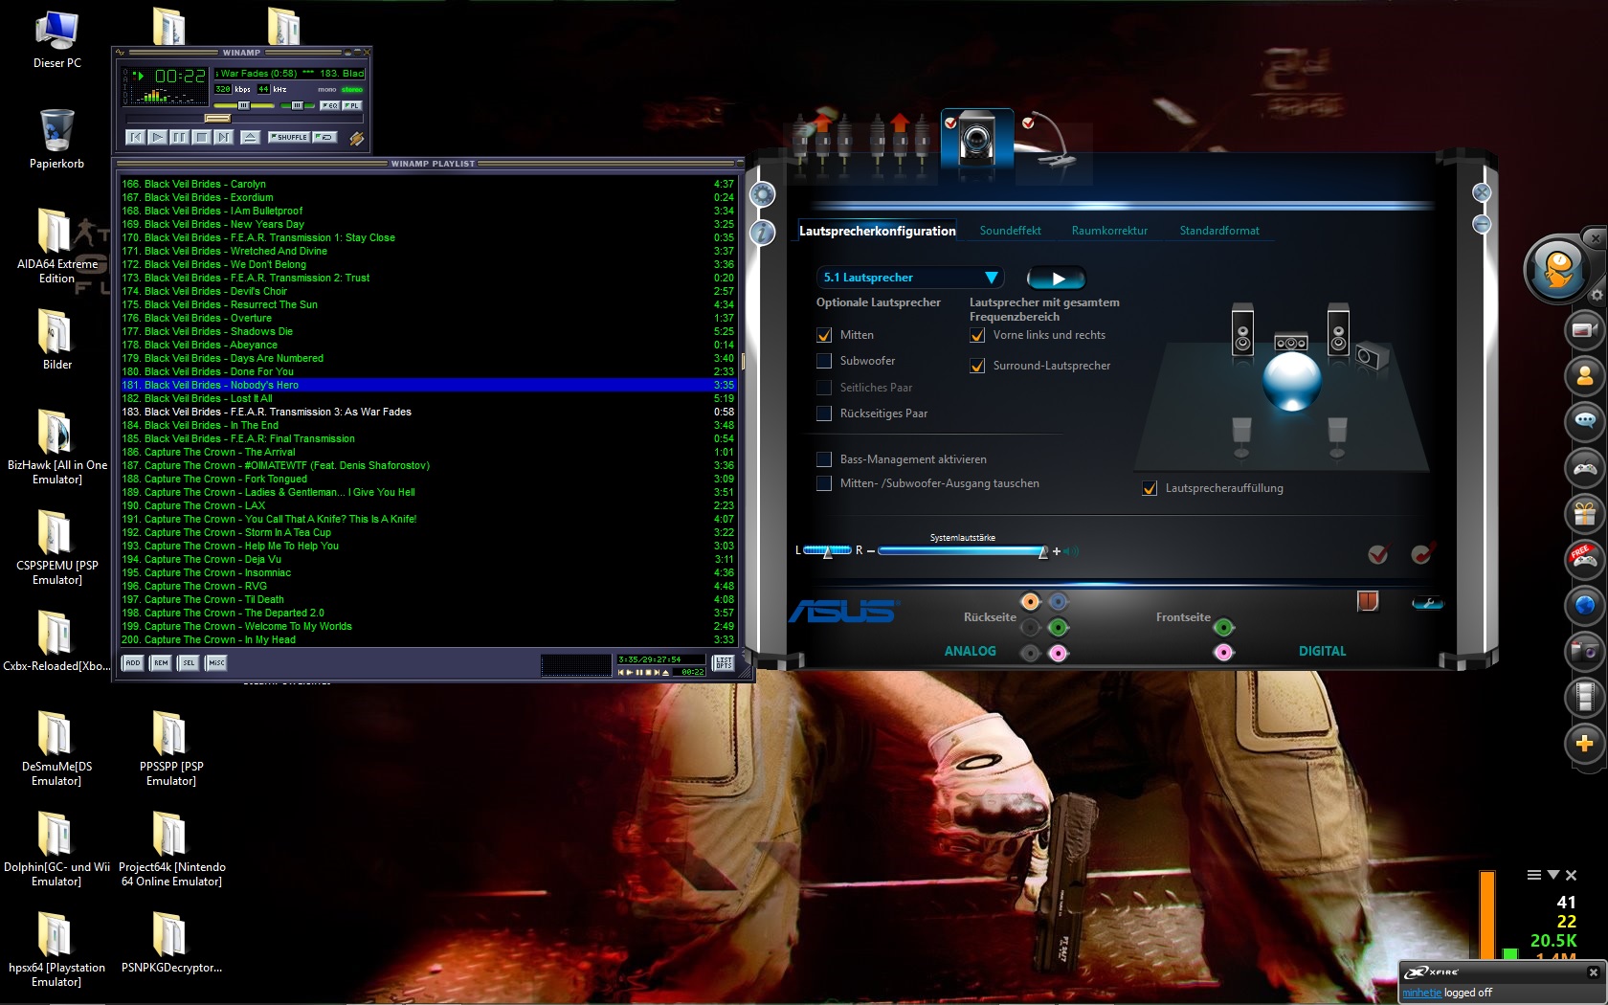Viewport: 1608px width, 1005px height.
Task: Click pink rear-panel analog jack
Action: [1058, 654]
